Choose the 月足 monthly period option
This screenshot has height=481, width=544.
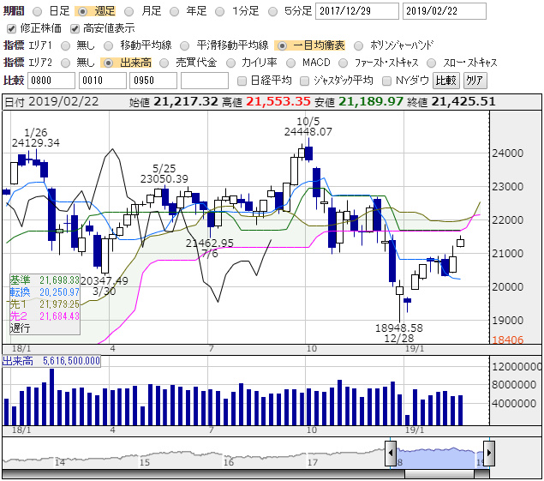click(129, 11)
